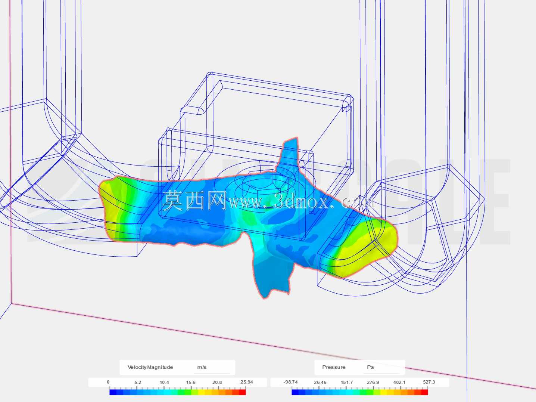Click the 5.2 tick on velocity scale
536x402 pixels.
coord(138,383)
